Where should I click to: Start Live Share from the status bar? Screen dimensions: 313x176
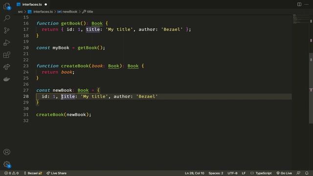click(57, 173)
